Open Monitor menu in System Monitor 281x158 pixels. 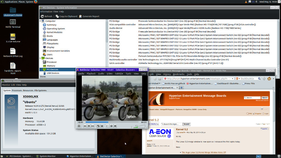coord(6,85)
